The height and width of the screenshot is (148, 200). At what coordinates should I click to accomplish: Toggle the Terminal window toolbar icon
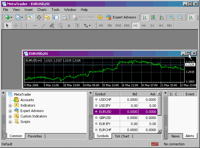(56, 17)
